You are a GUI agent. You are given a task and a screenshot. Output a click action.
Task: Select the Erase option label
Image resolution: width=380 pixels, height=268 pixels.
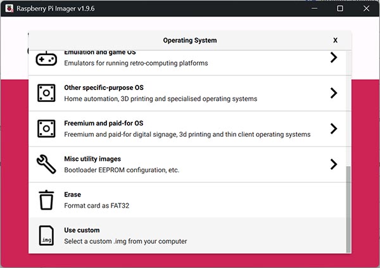(73, 195)
